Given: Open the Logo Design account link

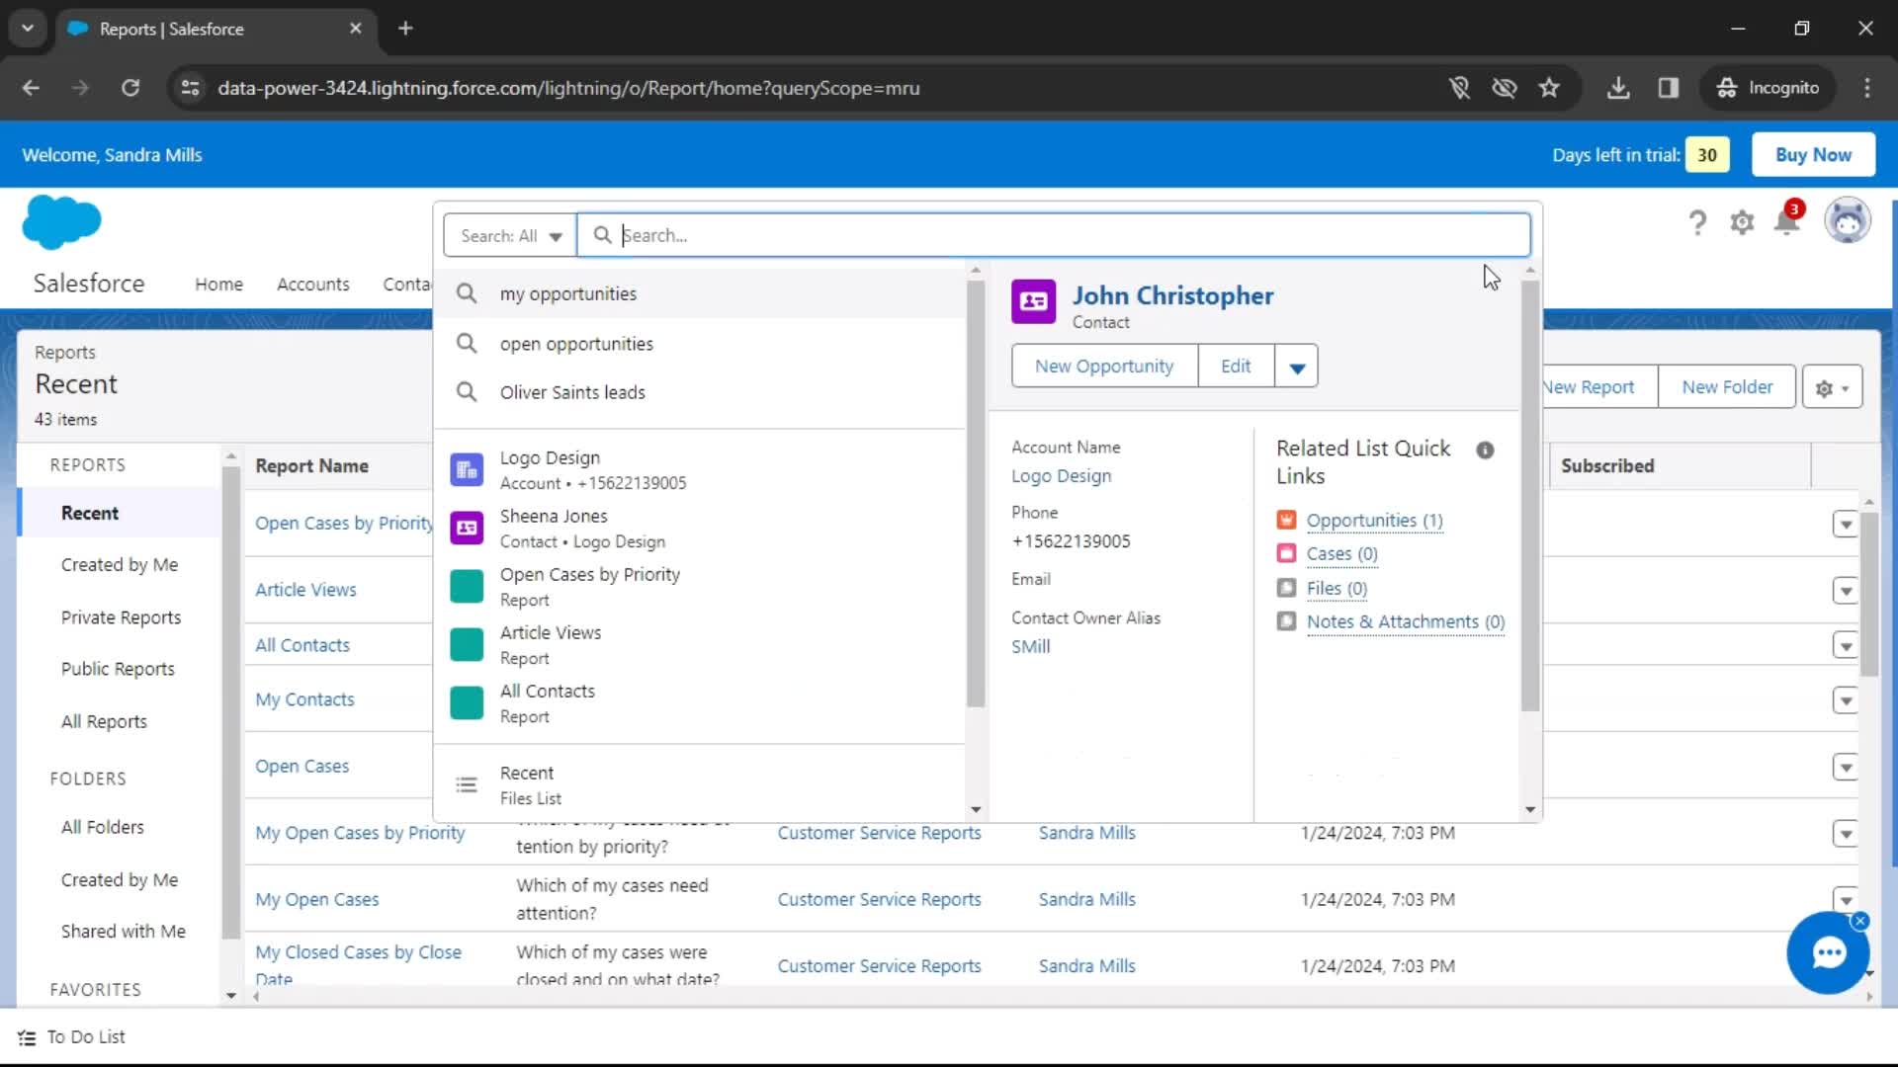Looking at the screenshot, I should pyautogui.click(x=1061, y=476).
